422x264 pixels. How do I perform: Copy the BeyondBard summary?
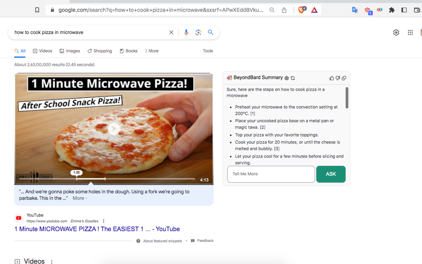[344, 78]
